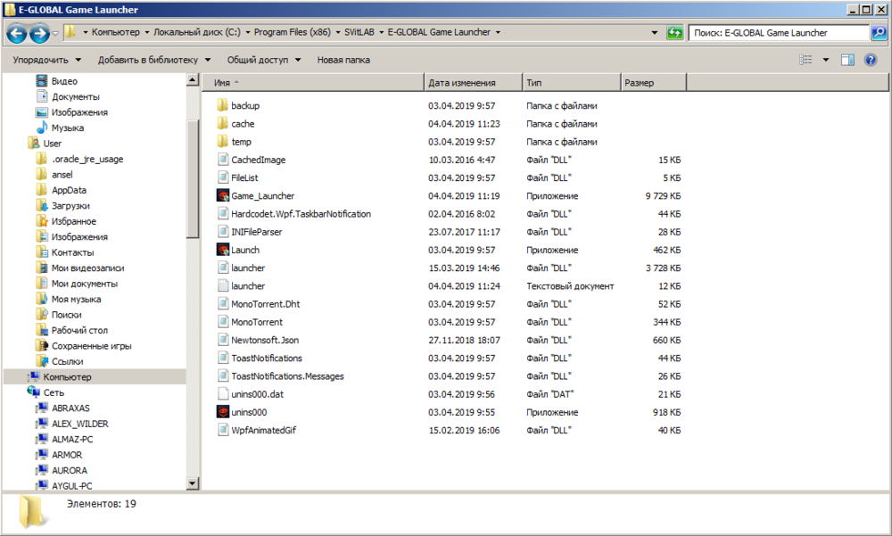Click the blue Back navigation arrow
This screenshot has width=892, height=536.
(x=16, y=33)
